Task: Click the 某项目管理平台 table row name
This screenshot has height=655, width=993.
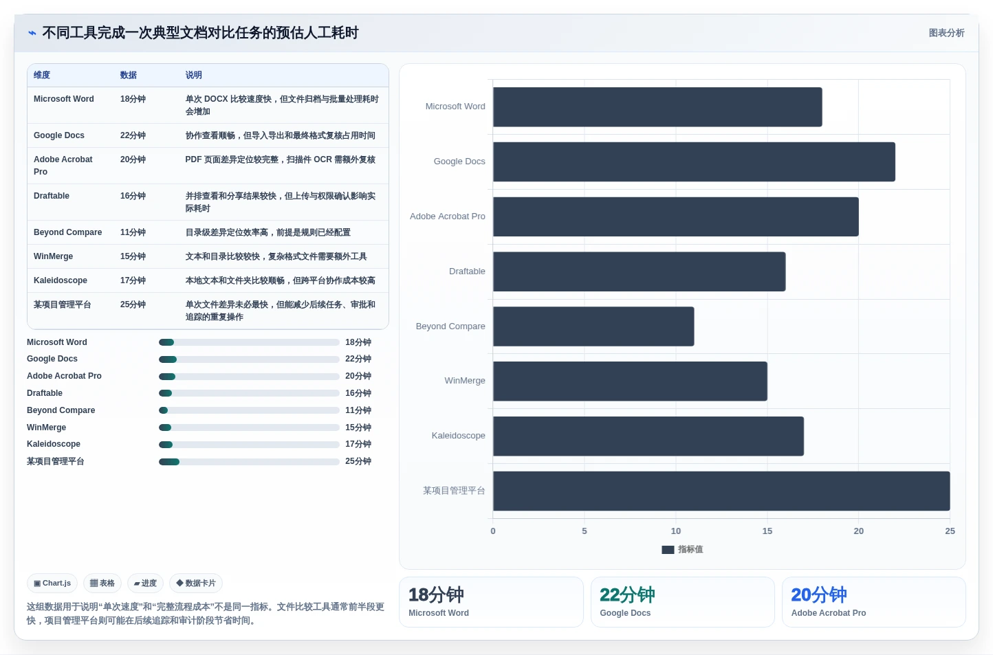Action: [x=63, y=304]
